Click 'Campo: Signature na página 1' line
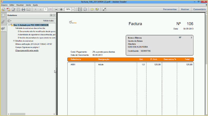Screen dimensions: 208x116 [x=28, y=47]
